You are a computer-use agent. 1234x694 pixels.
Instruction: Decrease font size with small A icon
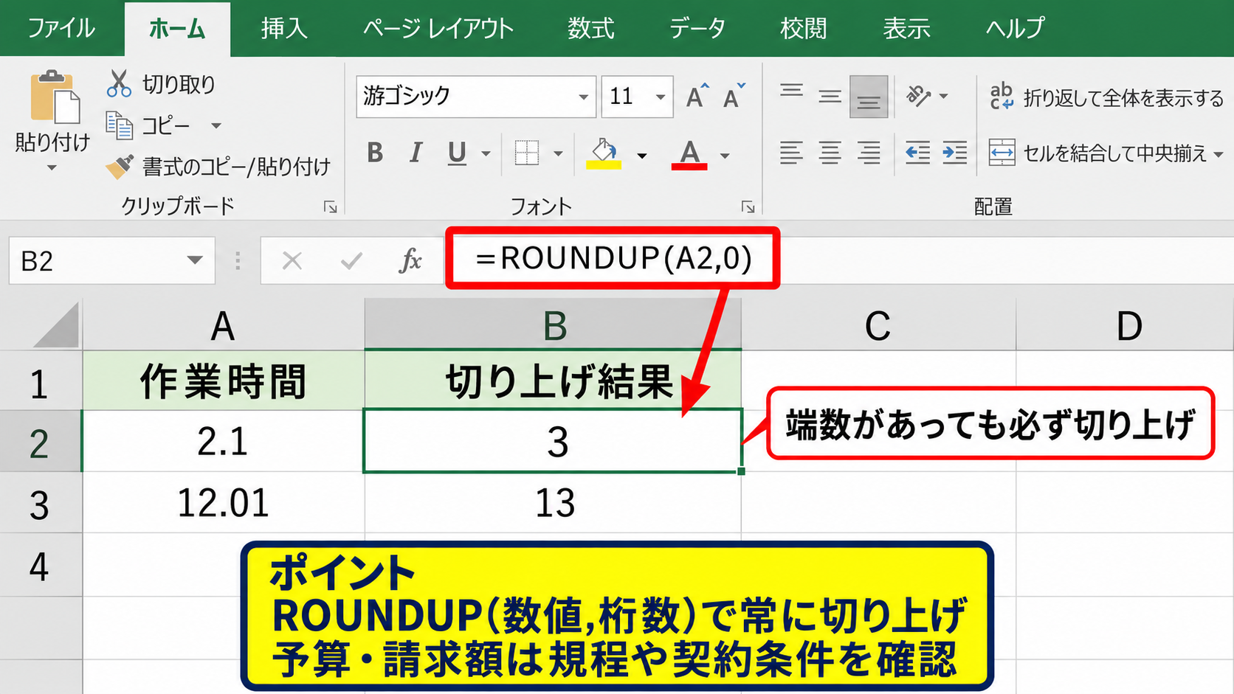(734, 96)
